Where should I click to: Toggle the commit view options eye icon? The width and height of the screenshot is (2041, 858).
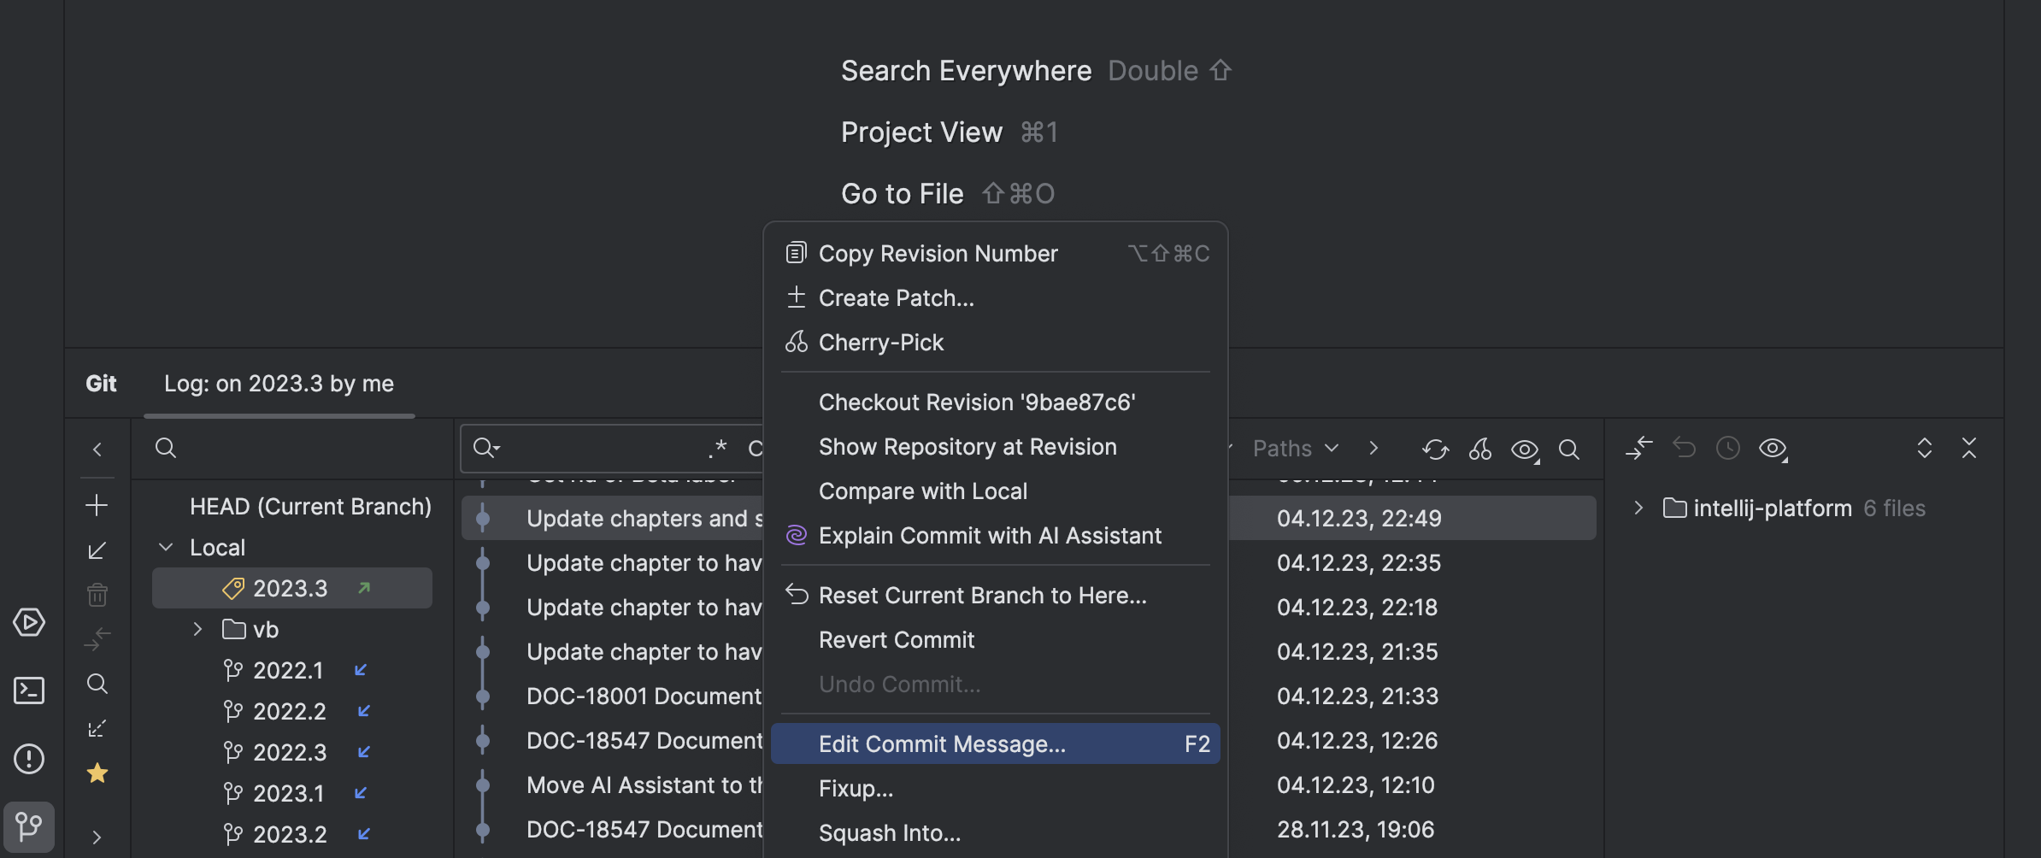pos(1525,449)
